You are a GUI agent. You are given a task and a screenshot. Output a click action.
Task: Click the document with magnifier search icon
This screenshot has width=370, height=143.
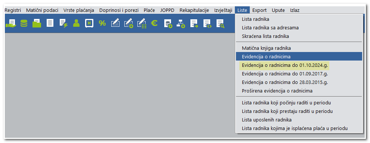click(x=220, y=23)
